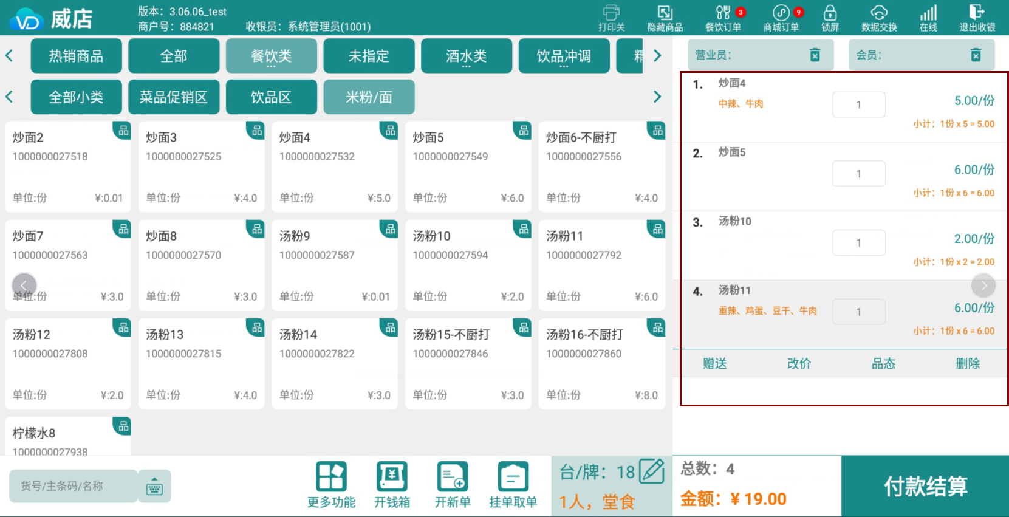Click the 货号/主条码/名称 search field
Screen dimensions: 1009x517
[x=73, y=486]
